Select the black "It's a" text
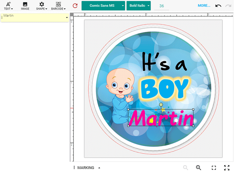 click(x=164, y=61)
